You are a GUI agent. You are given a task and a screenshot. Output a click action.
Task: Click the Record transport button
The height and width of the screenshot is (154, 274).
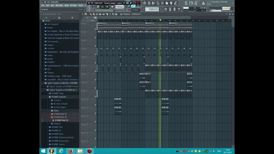click(112, 7)
